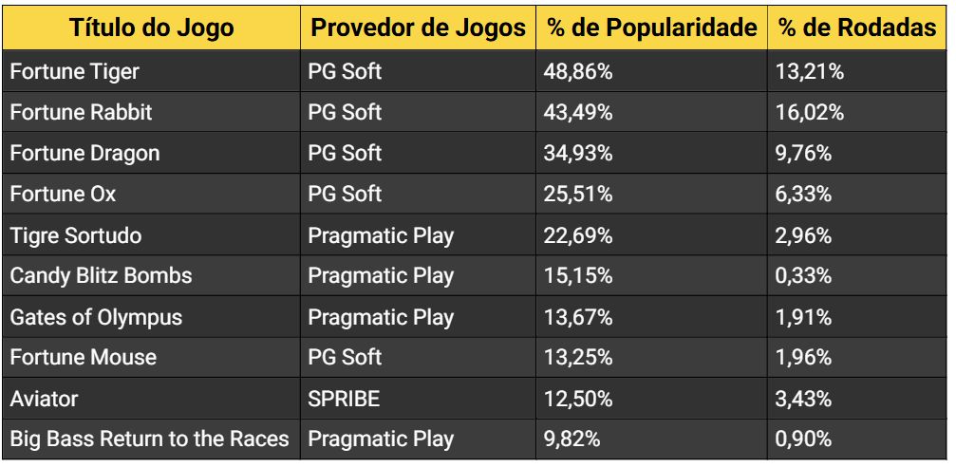Click the 16,02% rounds value
The height and width of the screenshot is (467, 956).
(x=810, y=112)
